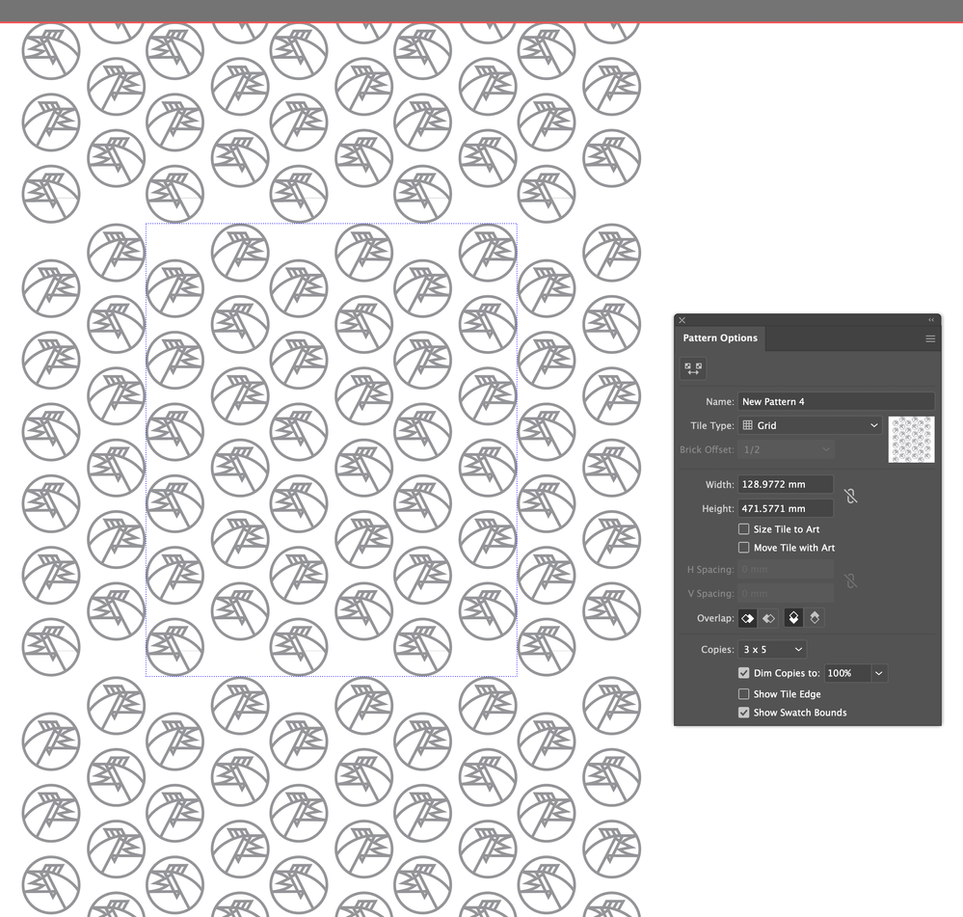Viewport: 963px width, 917px height.
Task: Uncheck Dim Copies to option
Action: click(744, 673)
